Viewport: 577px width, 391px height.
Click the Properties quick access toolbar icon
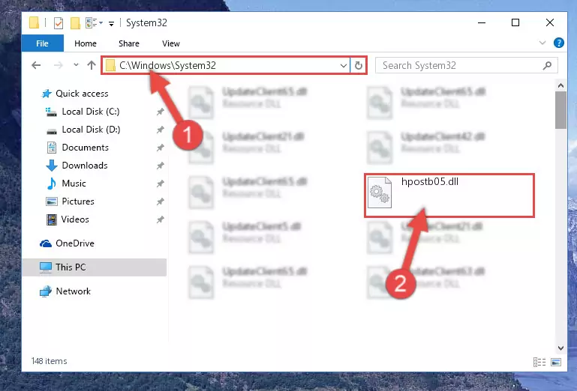(x=58, y=22)
